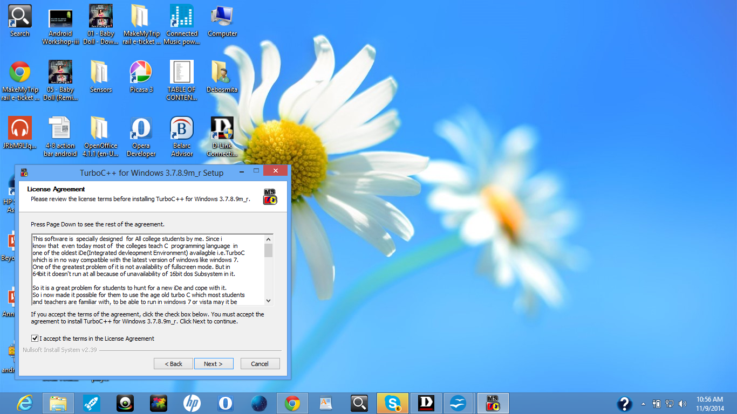
Task: Click the volume speaker tray icon
Action: 683,403
